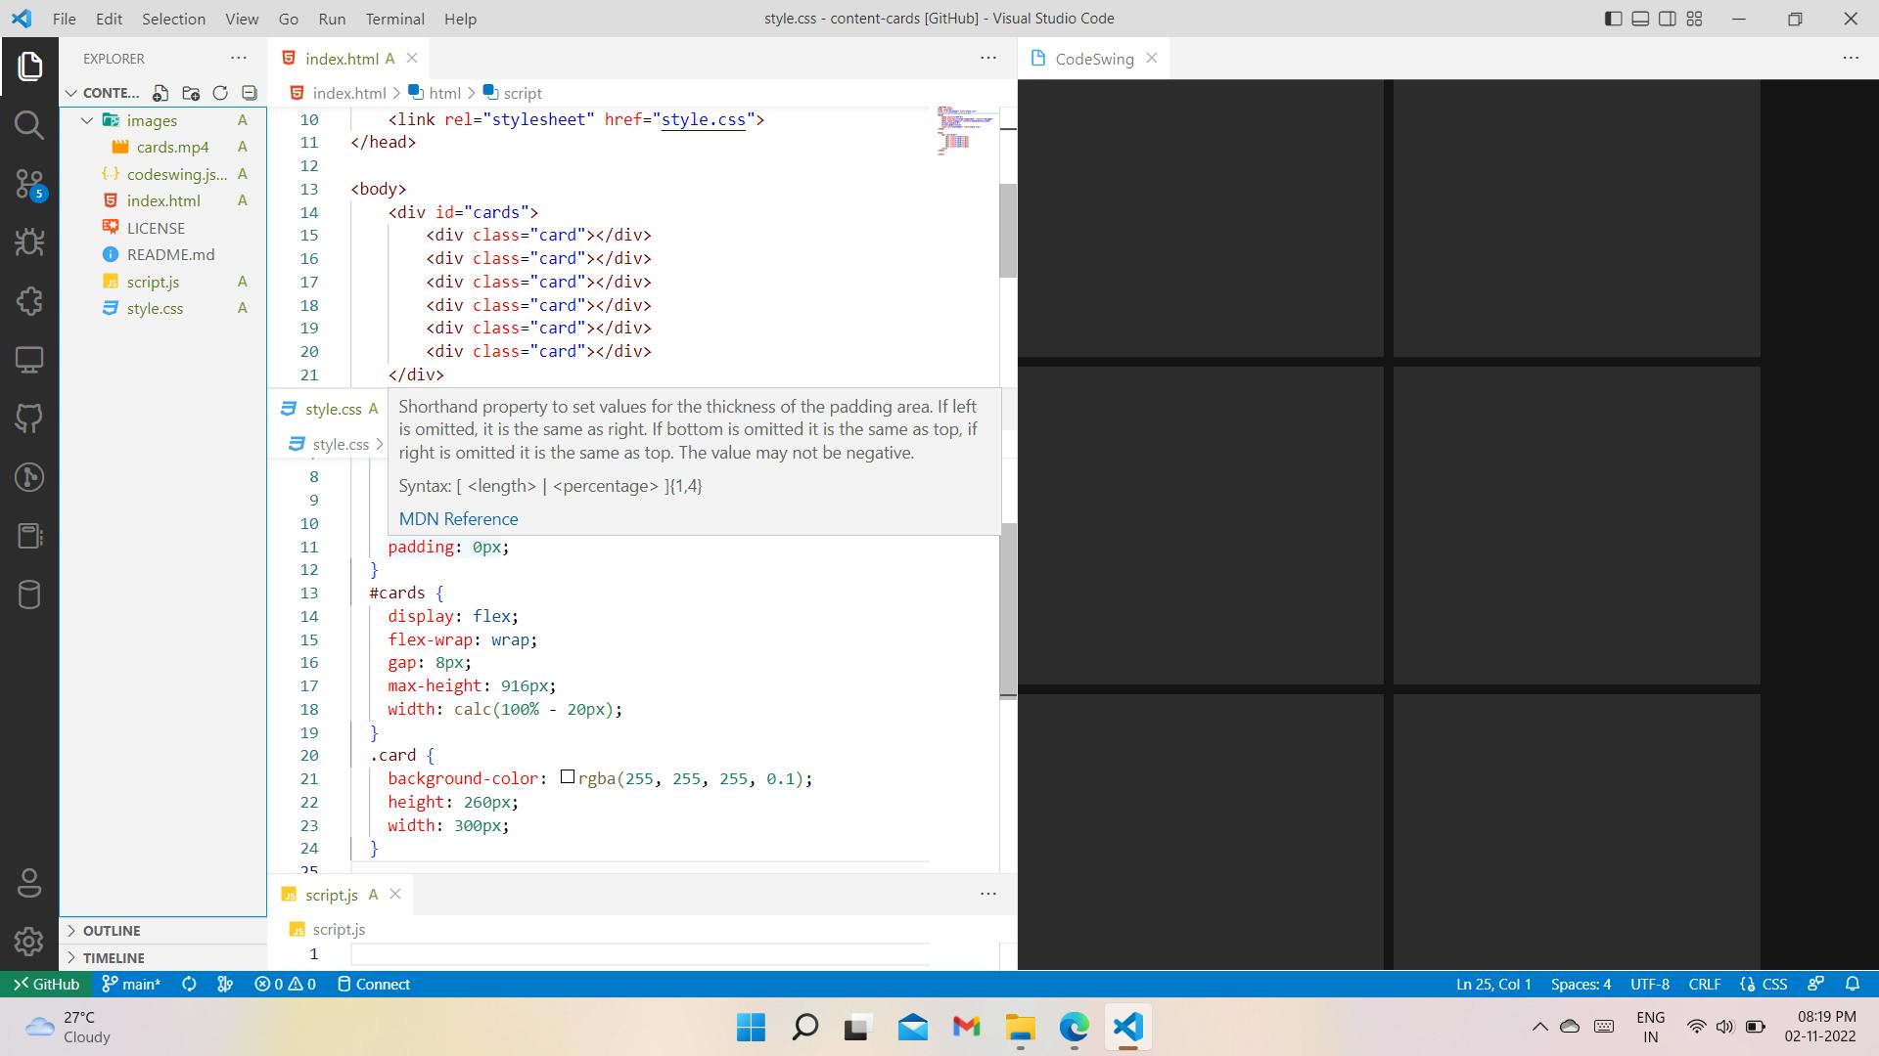Open Manage gear icon in activity bar
This screenshot has height=1056, width=1879.
[x=29, y=941]
